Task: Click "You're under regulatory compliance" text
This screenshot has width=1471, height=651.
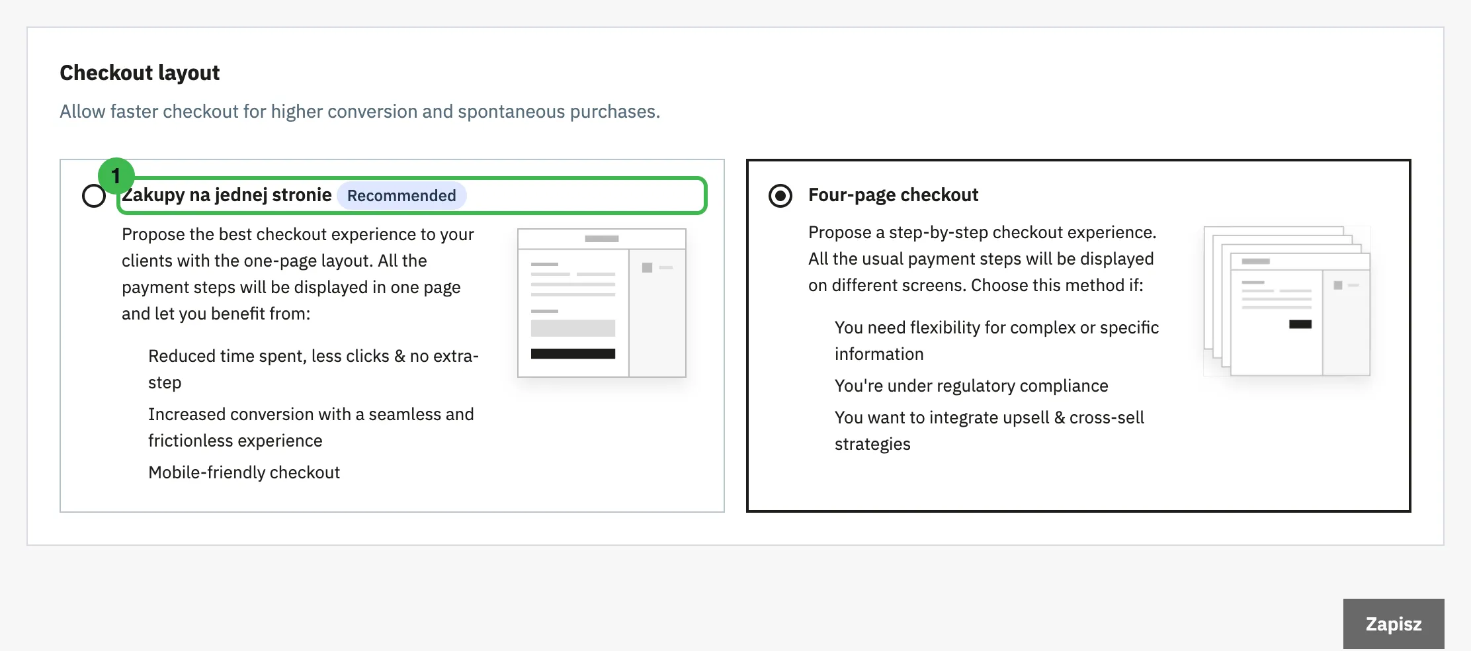Action: click(971, 386)
